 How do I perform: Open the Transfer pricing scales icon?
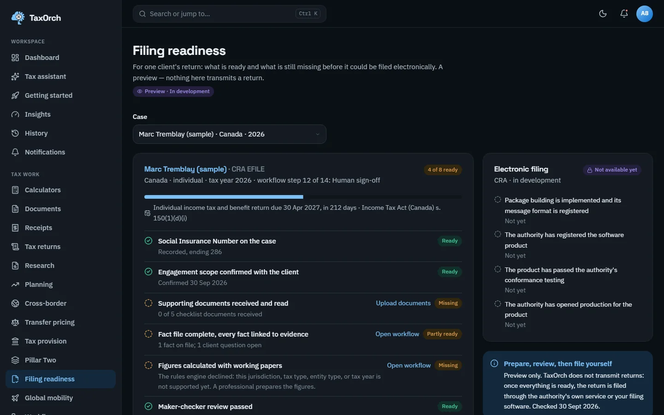tap(15, 322)
